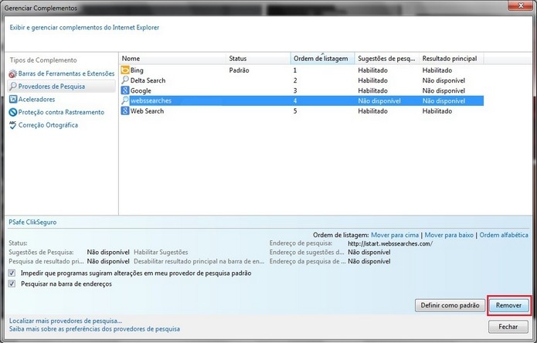Viewport: 537px width, 343px height.
Task: Sort by the Nome column header
Action: click(172, 59)
